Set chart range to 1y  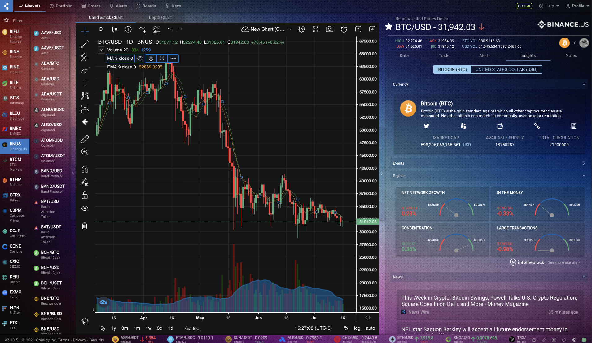point(113,328)
